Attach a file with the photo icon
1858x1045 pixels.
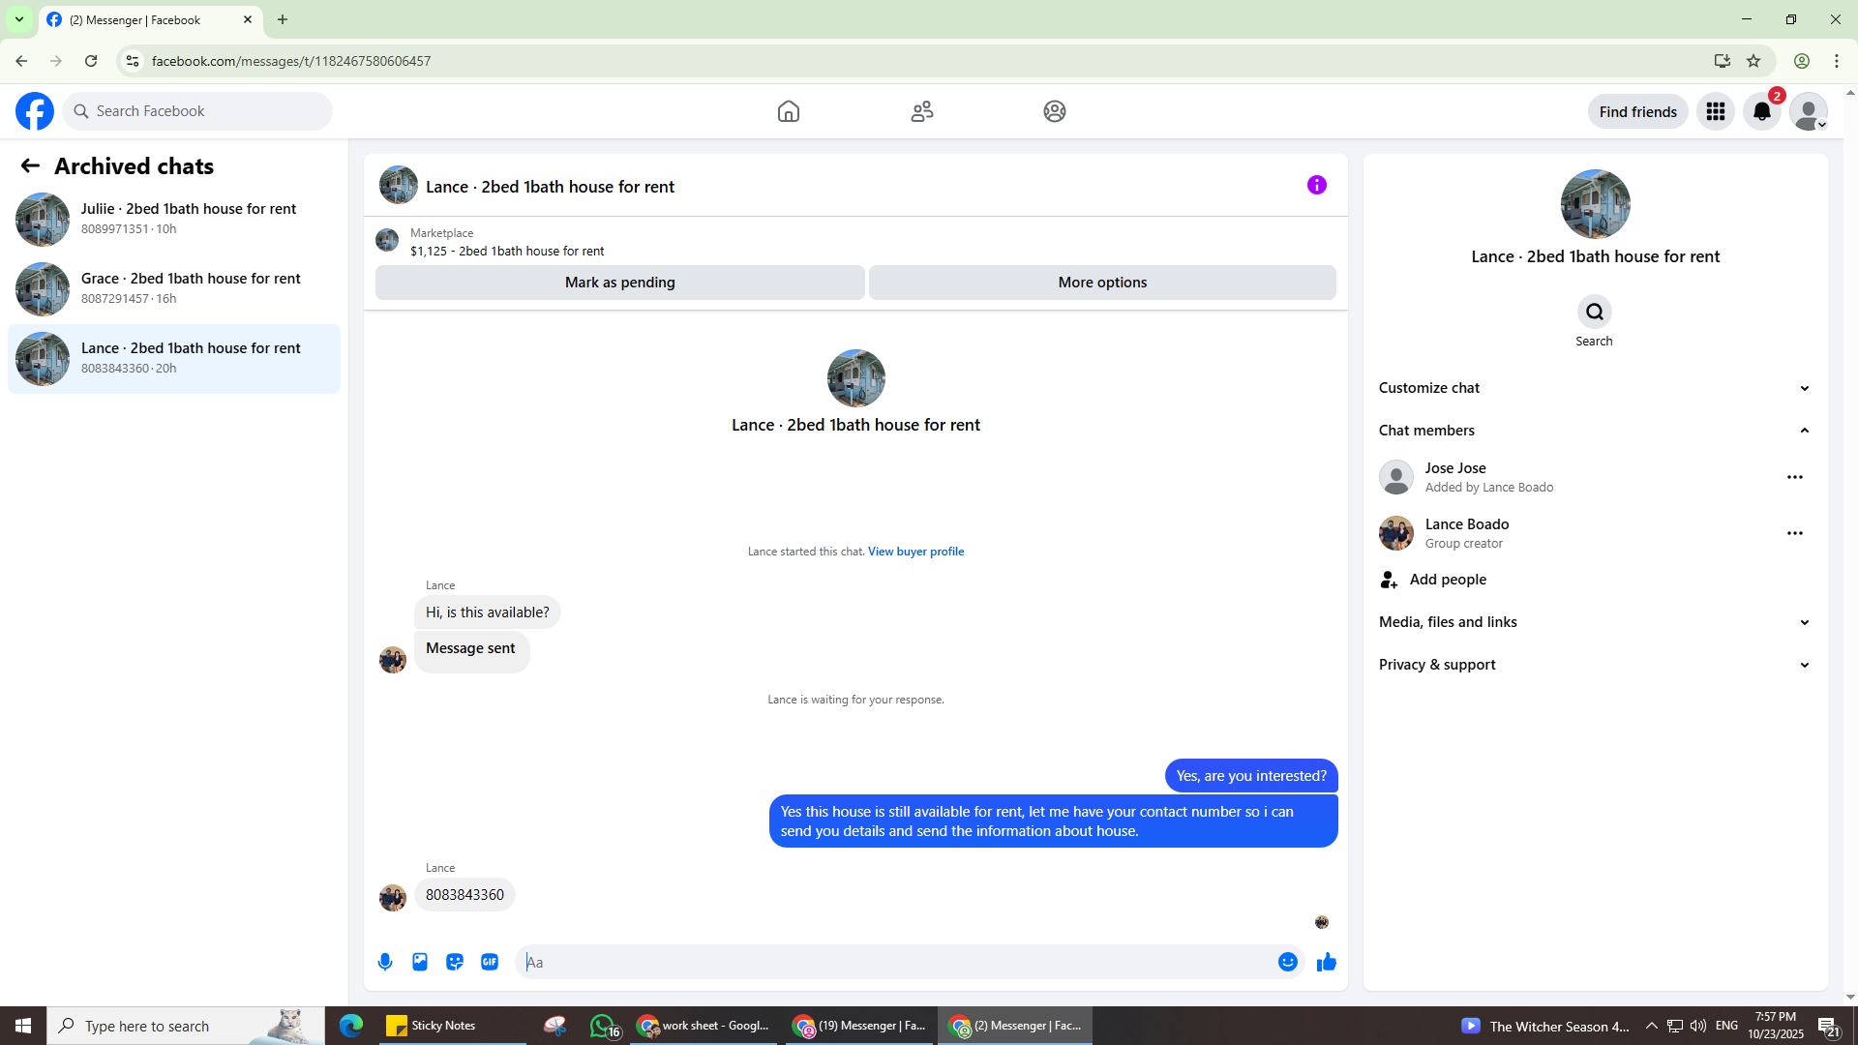(420, 962)
